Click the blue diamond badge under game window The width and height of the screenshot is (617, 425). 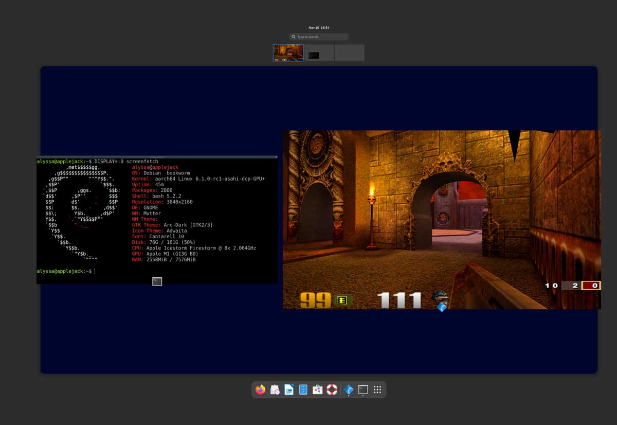pyautogui.click(x=442, y=307)
